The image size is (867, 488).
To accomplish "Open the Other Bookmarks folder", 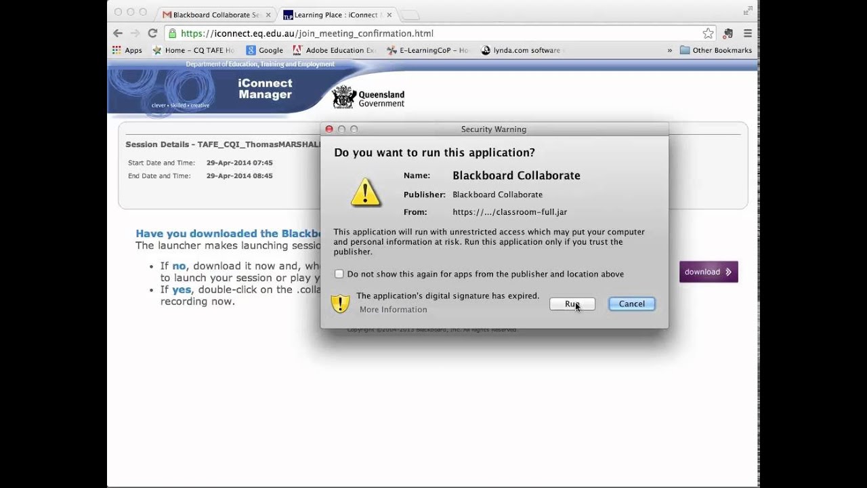I will [x=716, y=50].
